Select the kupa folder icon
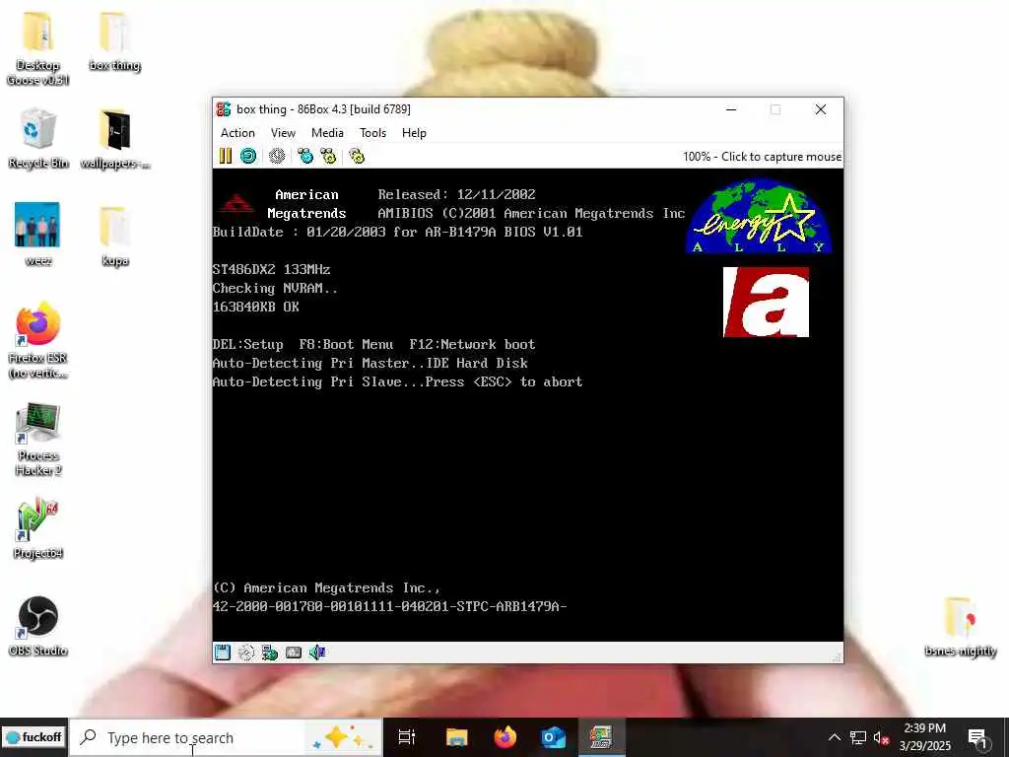 tap(114, 236)
